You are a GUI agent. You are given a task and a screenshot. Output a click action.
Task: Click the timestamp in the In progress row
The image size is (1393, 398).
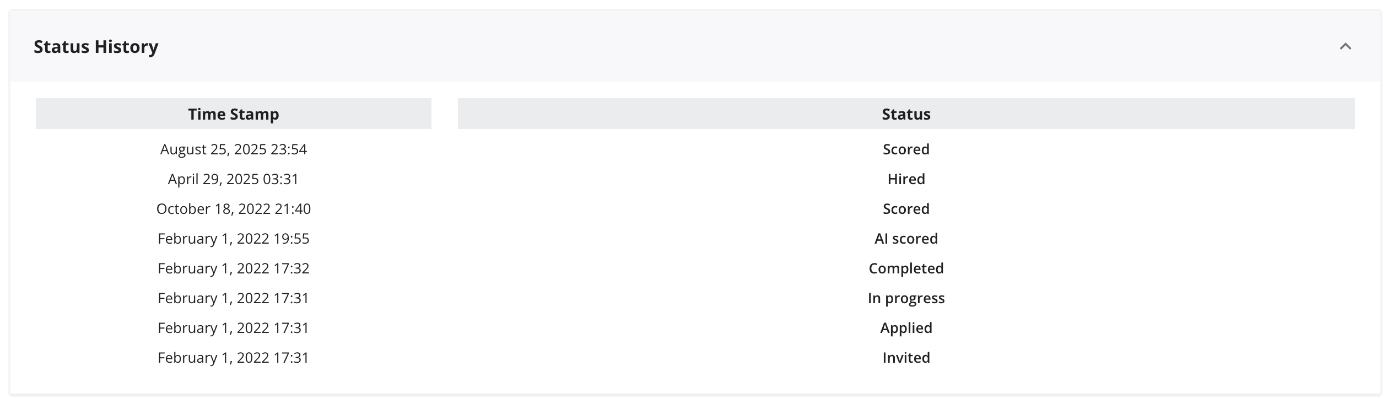[x=233, y=298]
